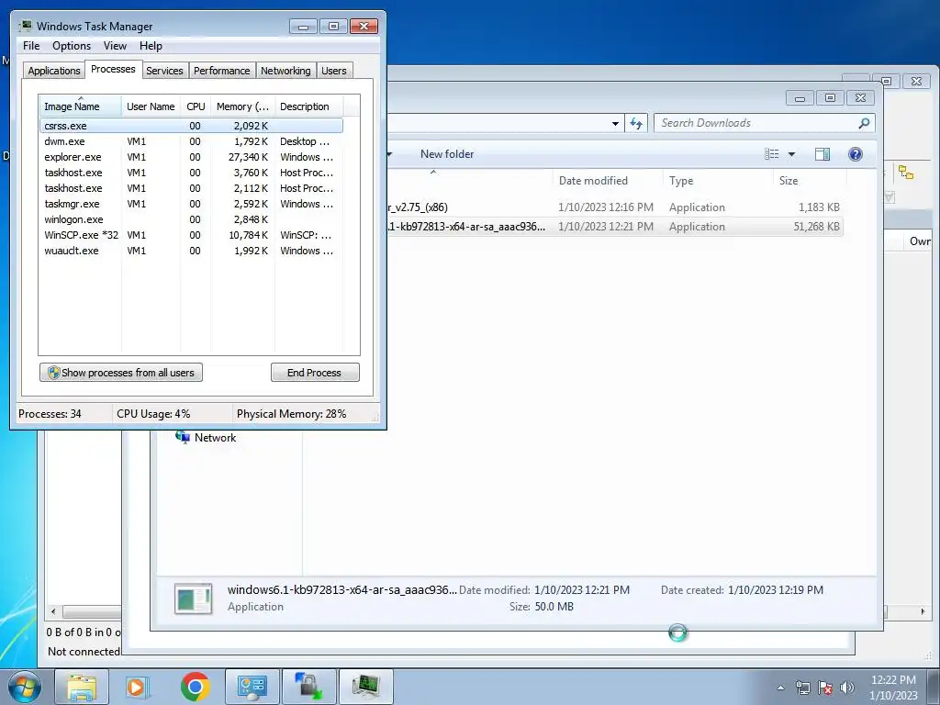Open the clock showing 12:22 PM
Screen dimensions: 940x705
(893, 687)
